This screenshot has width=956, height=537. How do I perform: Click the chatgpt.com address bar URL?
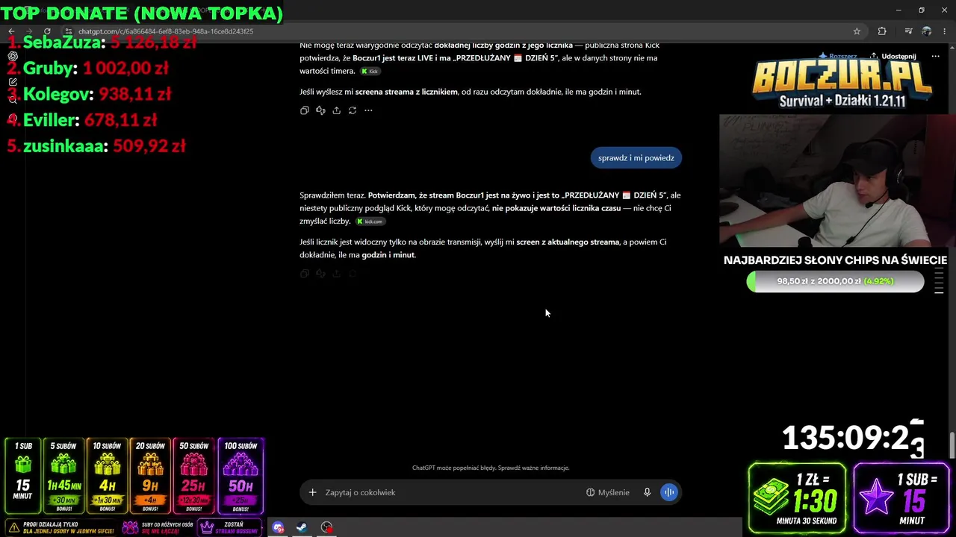click(x=166, y=31)
